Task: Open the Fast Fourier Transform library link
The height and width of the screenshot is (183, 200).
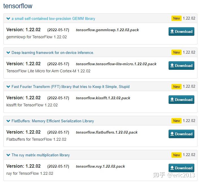Action: [70, 87]
